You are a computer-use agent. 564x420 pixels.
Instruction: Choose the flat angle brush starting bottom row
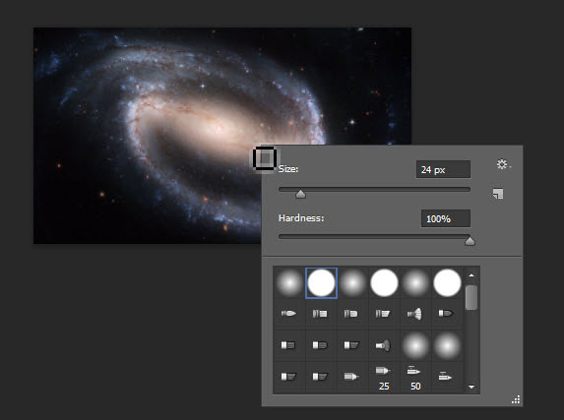point(288,377)
